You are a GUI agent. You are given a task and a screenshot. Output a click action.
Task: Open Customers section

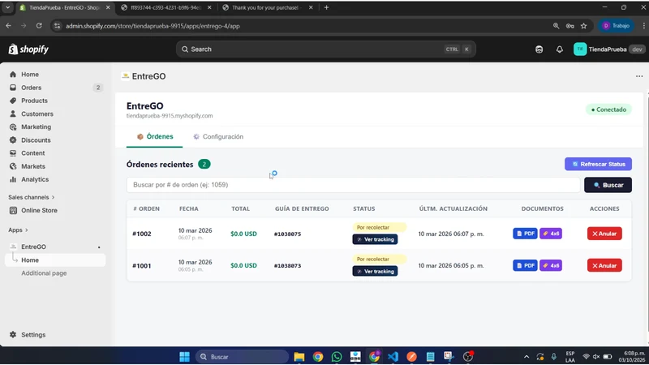pyautogui.click(x=37, y=114)
